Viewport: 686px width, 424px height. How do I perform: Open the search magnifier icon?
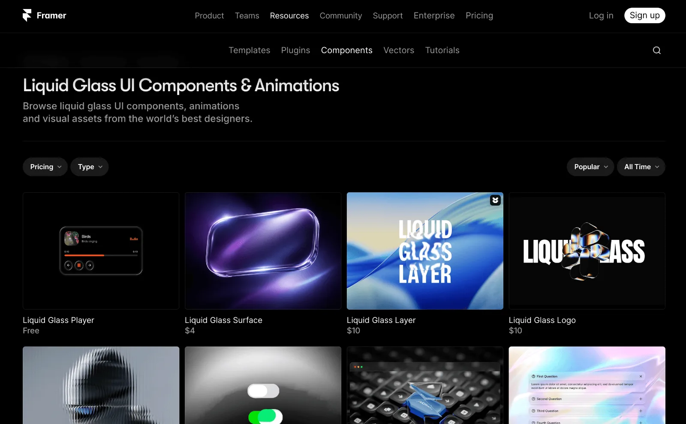656,51
